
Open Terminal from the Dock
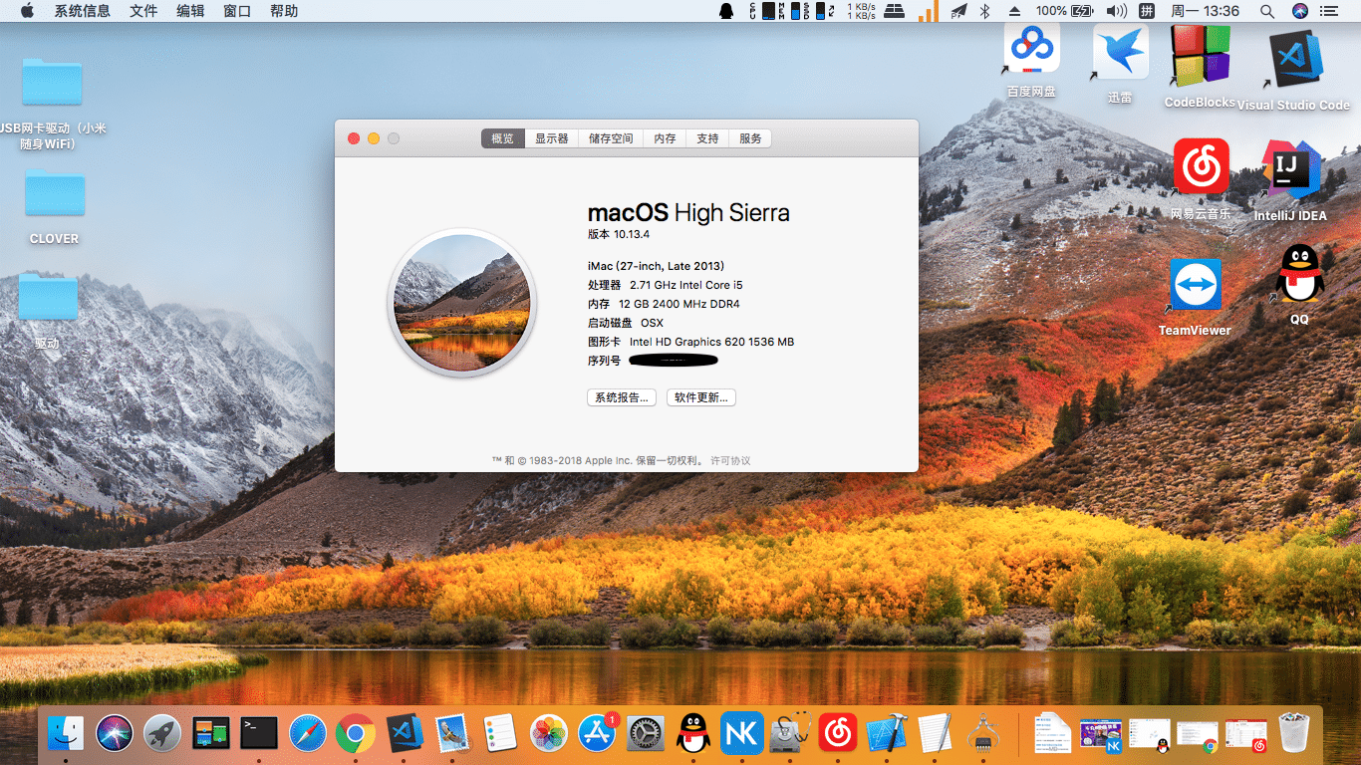tap(259, 733)
